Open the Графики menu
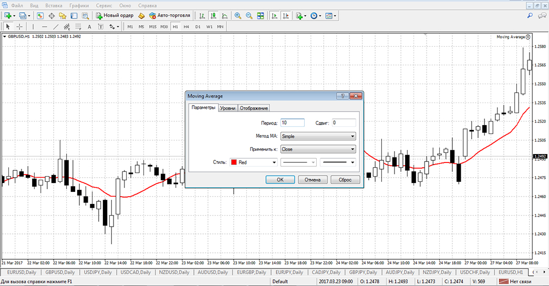The width and height of the screenshot is (549, 286). click(79, 5)
